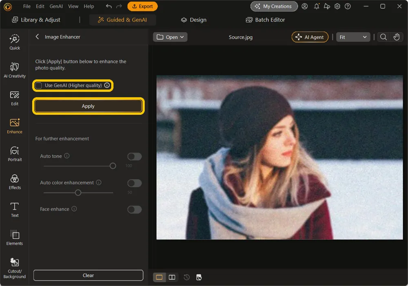Activate the zoom magnifier tool

pyautogui.click(x=383, y=37)
